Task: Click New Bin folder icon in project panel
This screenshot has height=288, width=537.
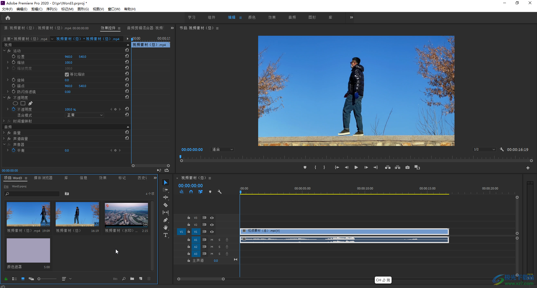Action: (132, 279)
